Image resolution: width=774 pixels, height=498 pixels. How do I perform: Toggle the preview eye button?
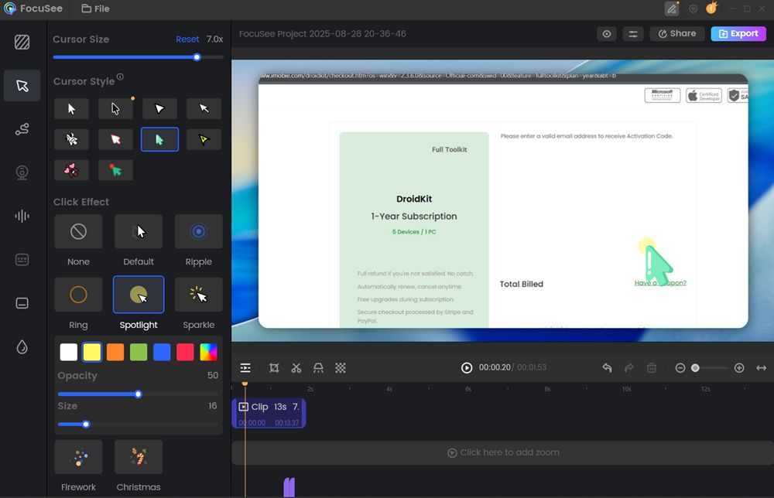click(x=607, y=34)
